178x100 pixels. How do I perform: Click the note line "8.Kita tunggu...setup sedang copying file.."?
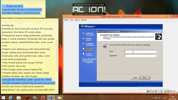tap(22, 69)
